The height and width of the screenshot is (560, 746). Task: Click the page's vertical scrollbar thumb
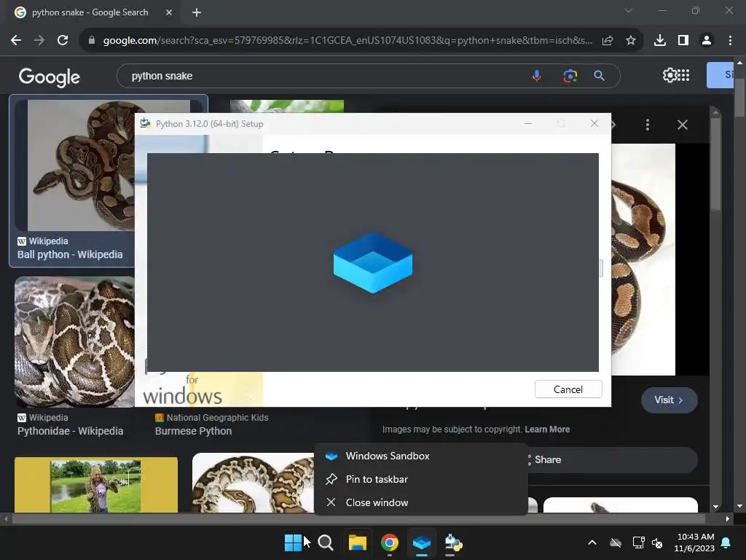coord(739,98)
